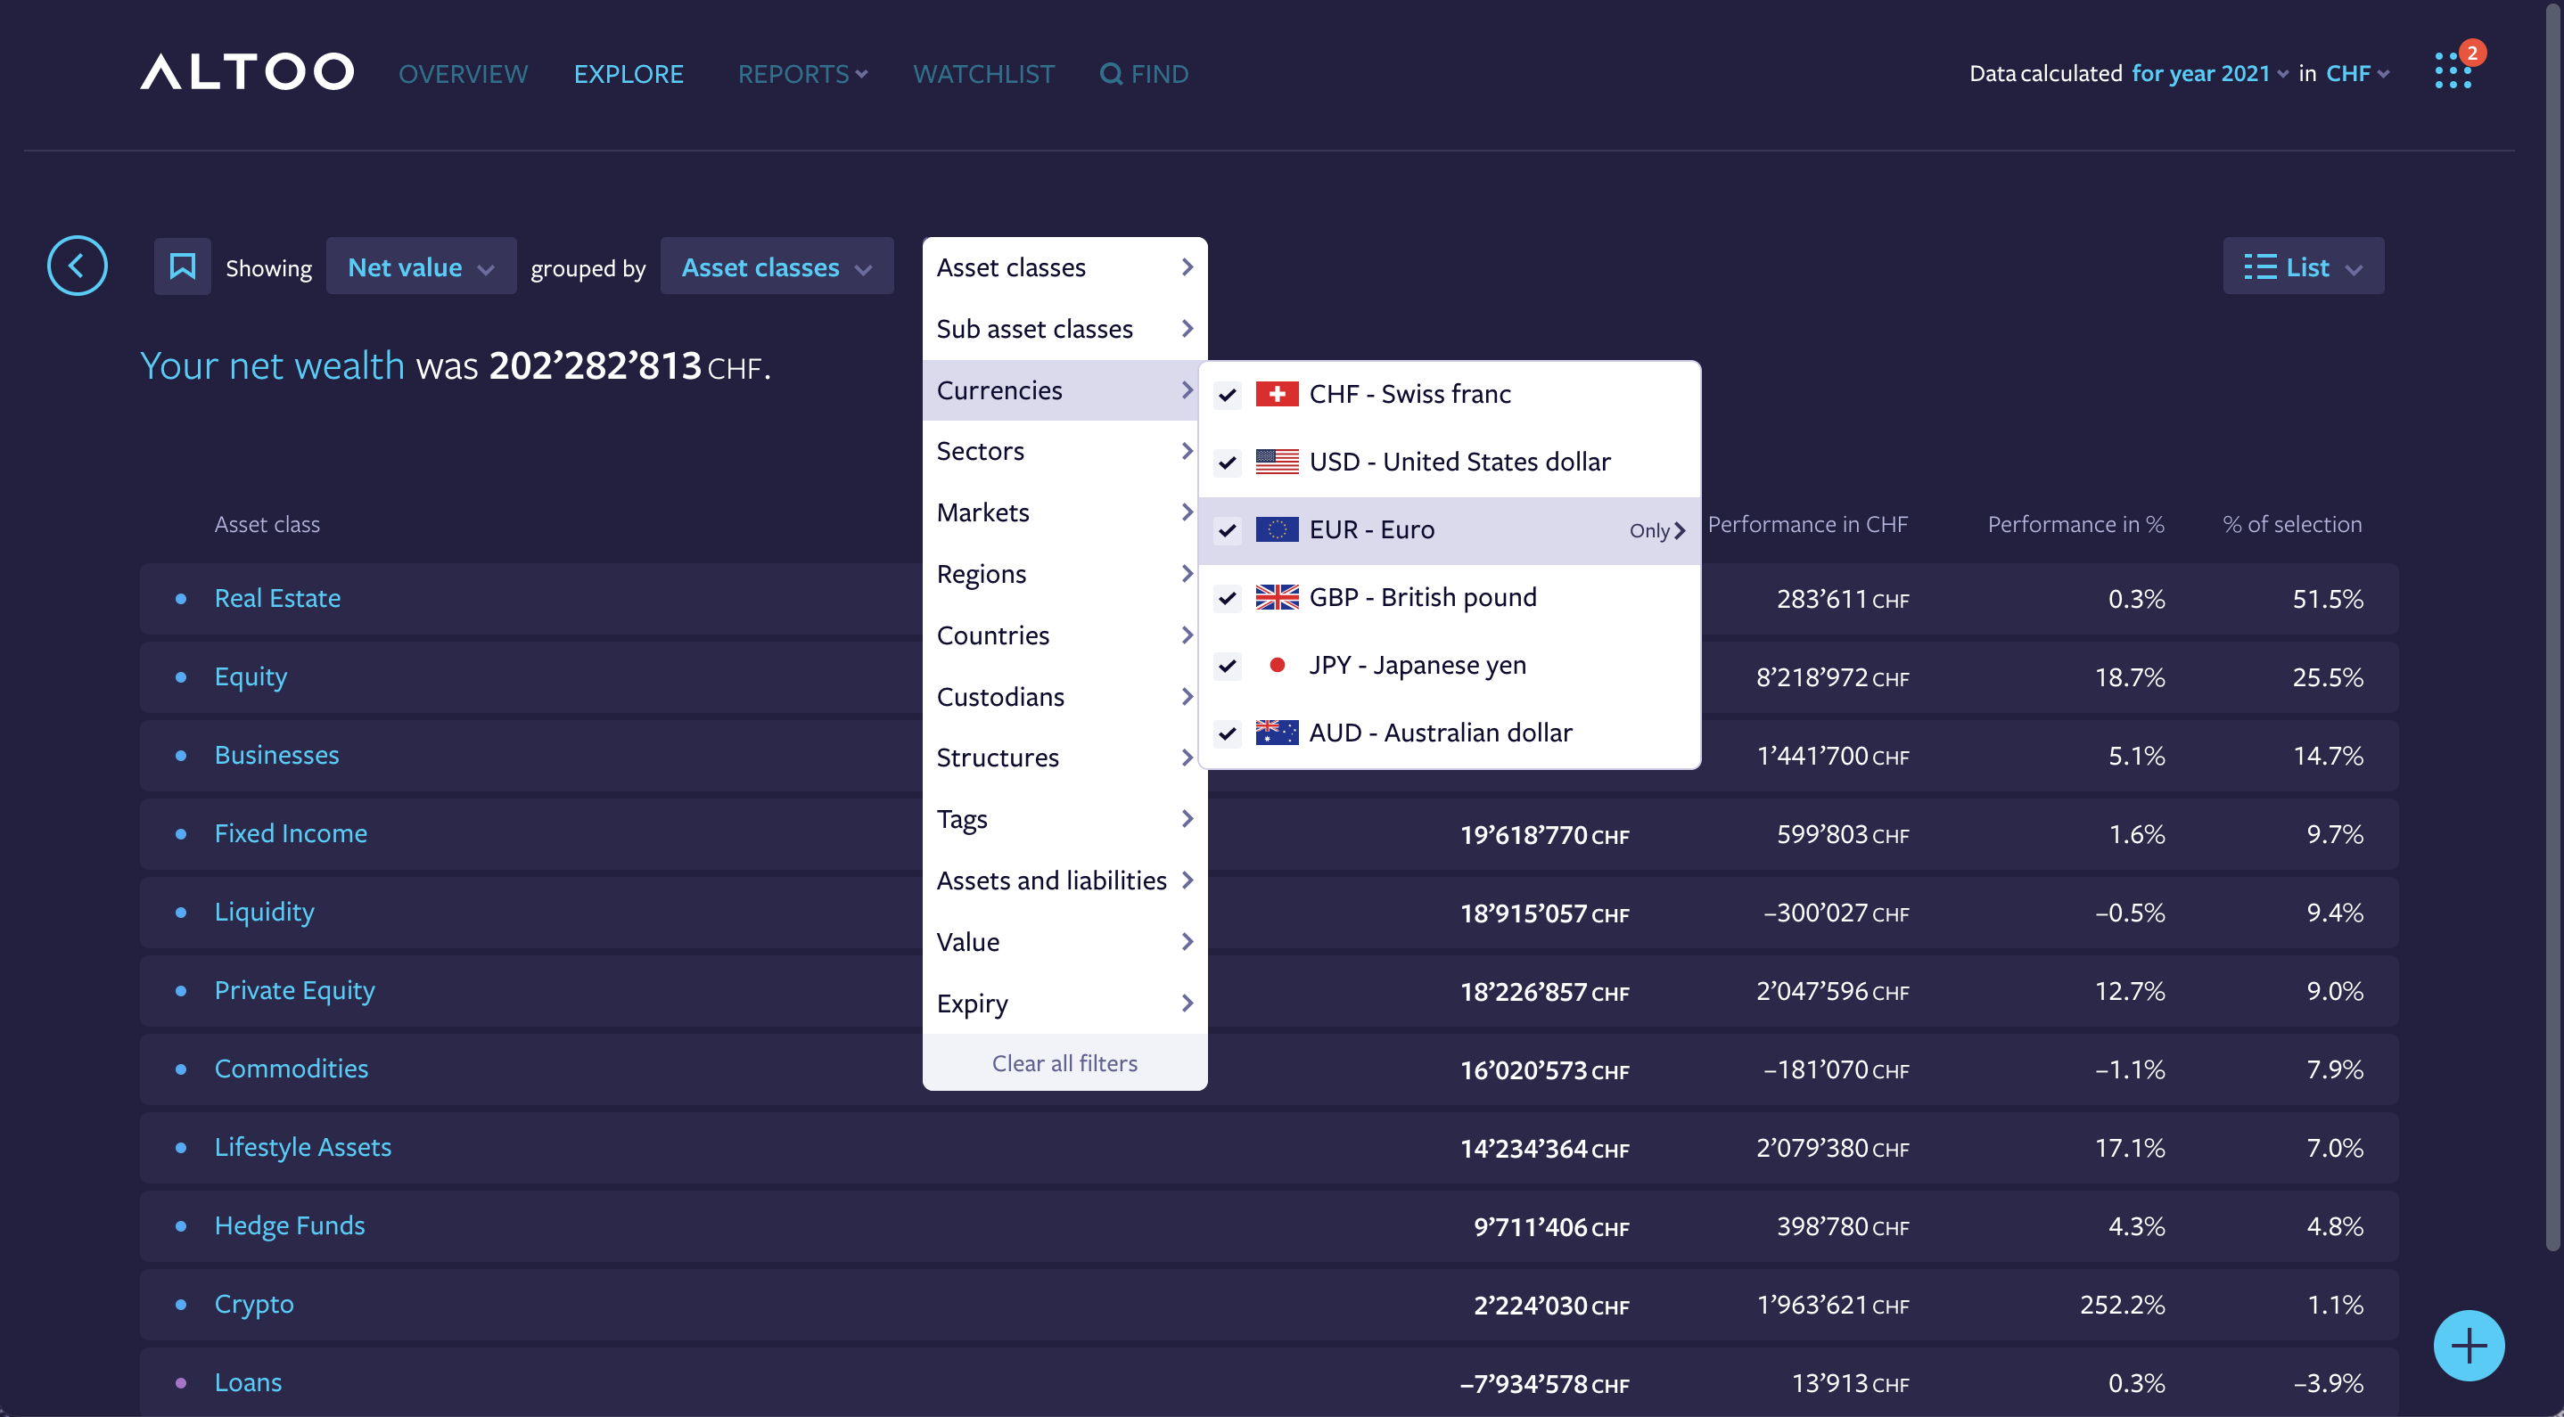Click the bookmark icon next to Showing
This screenshot has height=1417, width=2564.
point(182,266)
